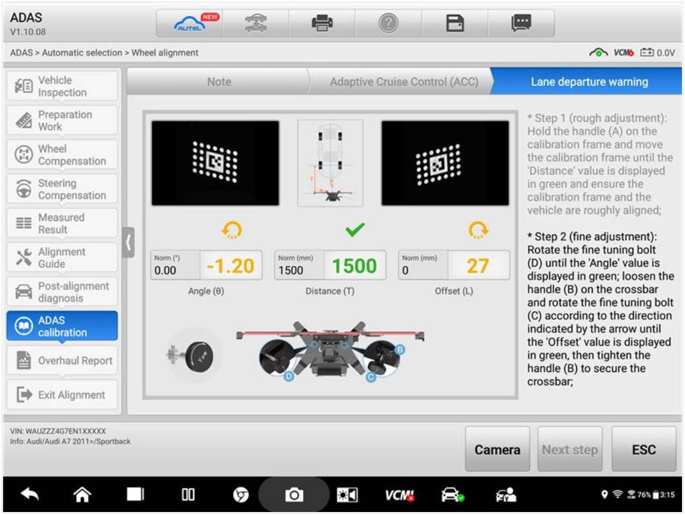Select Overhaul Report in the sidebar
The image size is (685, 515).
(62, 360)
